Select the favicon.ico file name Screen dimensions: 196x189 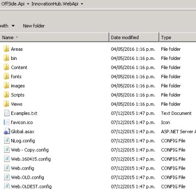coord(22,122)
